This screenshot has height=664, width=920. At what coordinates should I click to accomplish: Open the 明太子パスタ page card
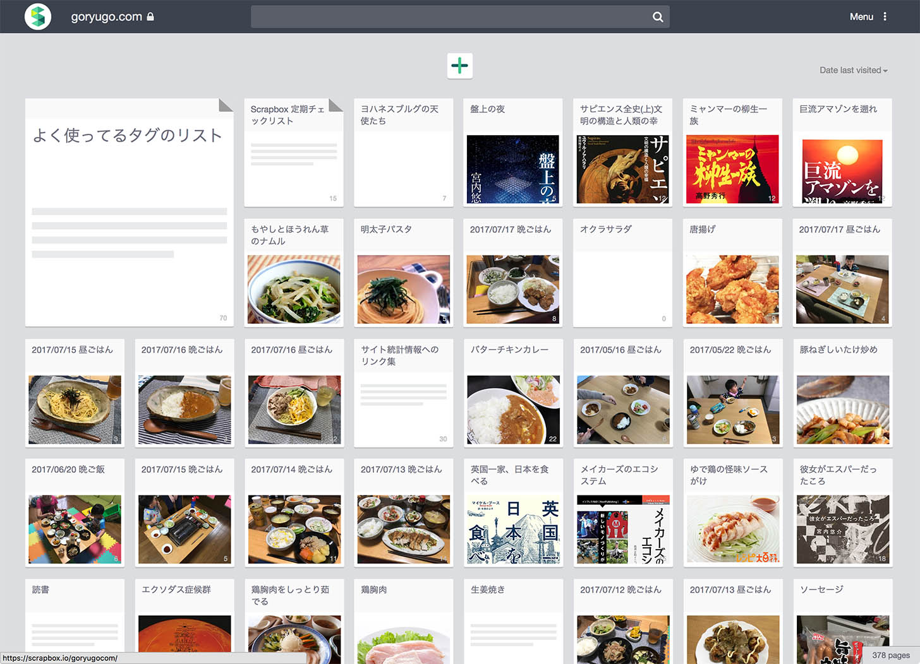[x=403, y=273]
